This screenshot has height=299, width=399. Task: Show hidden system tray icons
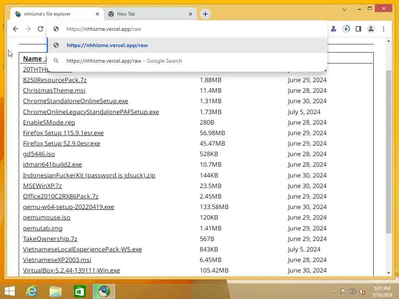pyautogui.click(x=334, y=292)
